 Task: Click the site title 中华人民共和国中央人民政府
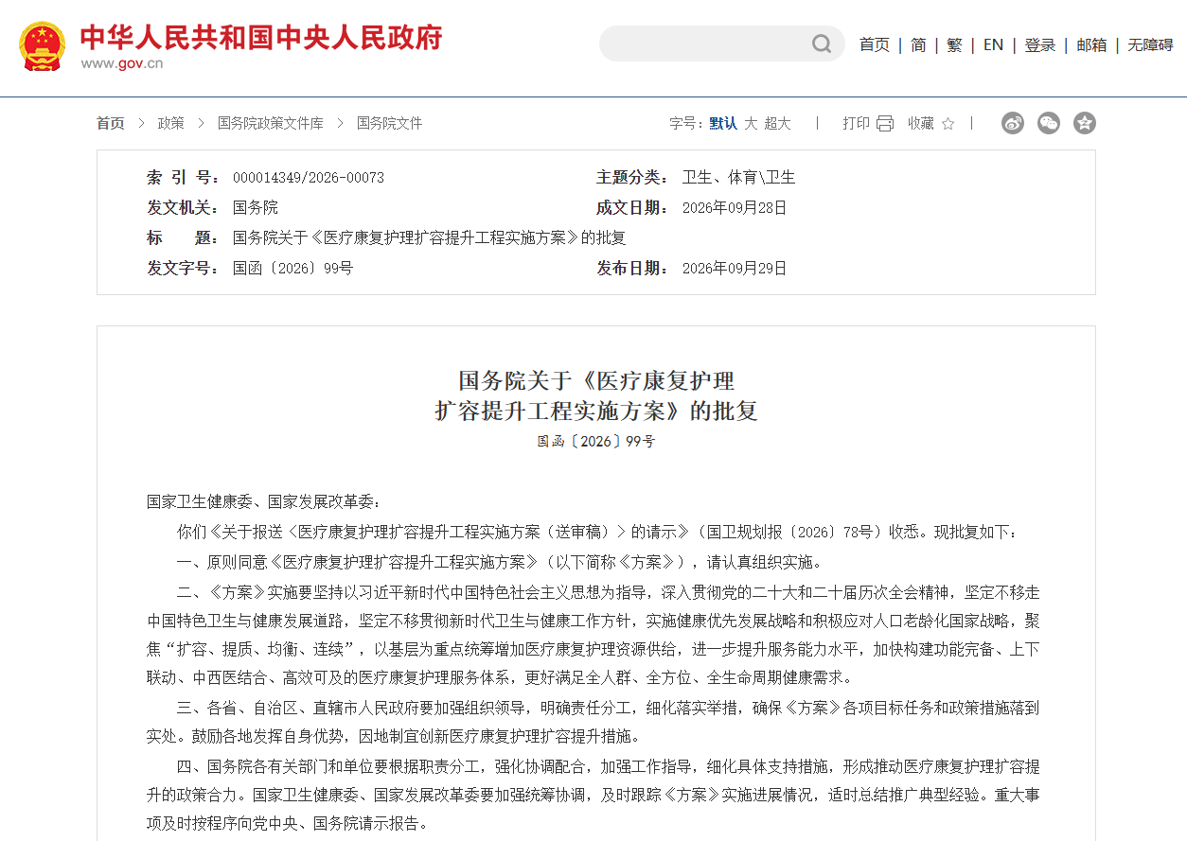(x=261, y=37)
